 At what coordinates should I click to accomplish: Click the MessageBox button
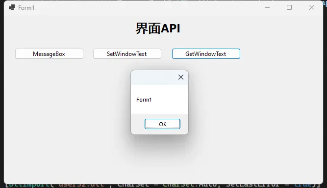49,54
